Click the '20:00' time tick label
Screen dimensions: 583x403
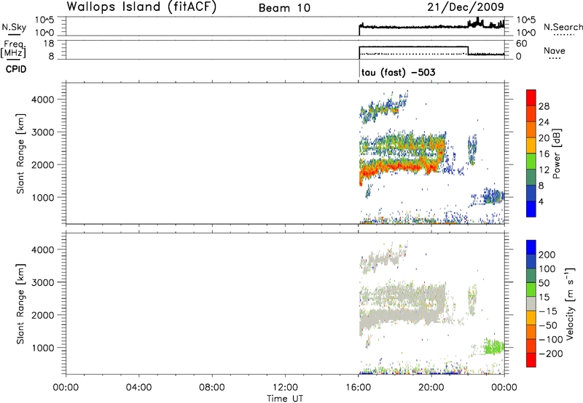[x=431, y=388]
